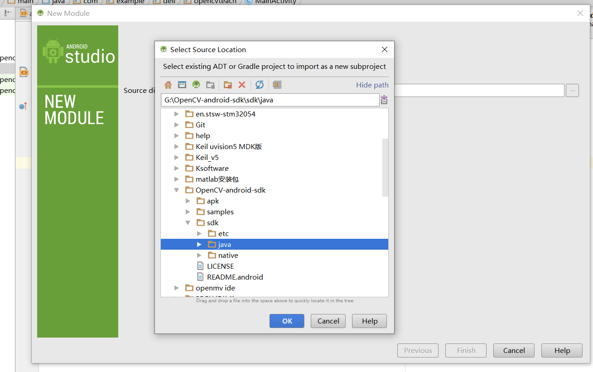Select the etc folder
Image resolution: width=593 pixels, height=372 pixels.
click(223, 233)
